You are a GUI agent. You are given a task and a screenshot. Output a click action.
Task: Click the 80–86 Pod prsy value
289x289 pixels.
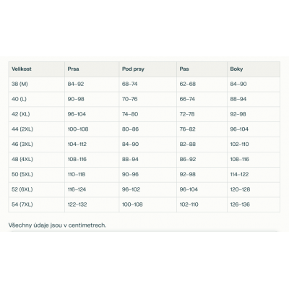tap(130, 129)
